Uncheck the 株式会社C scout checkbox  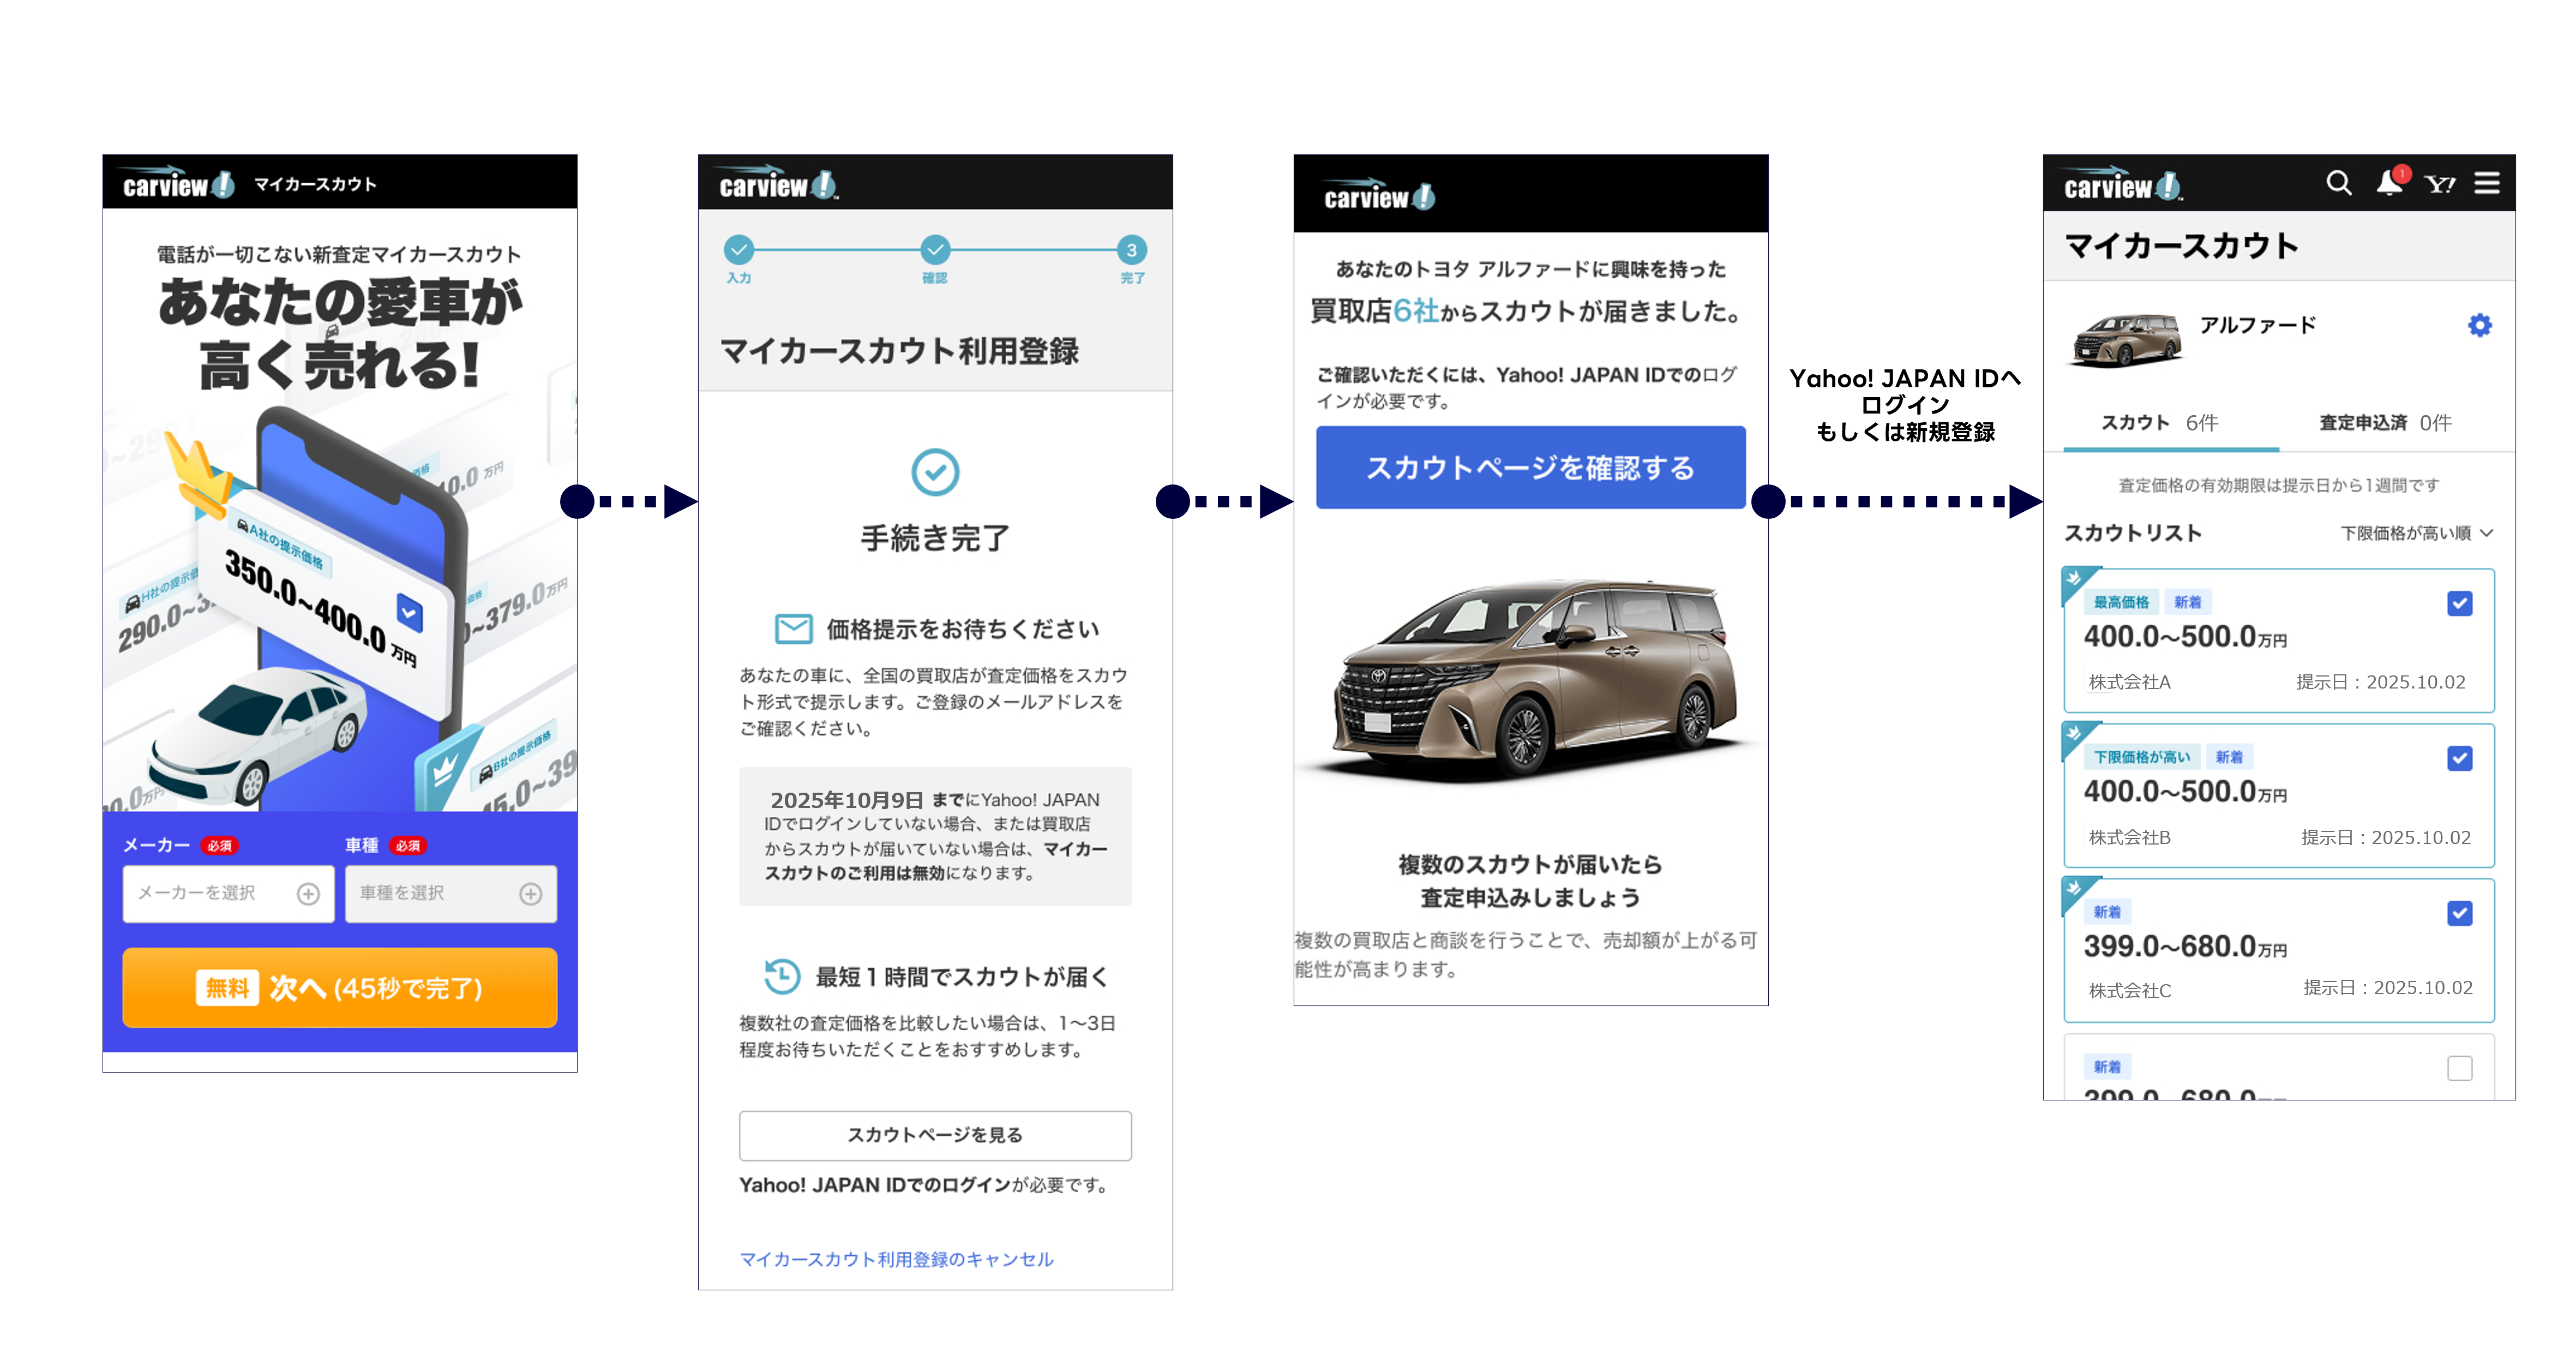tap(2459, 913)
